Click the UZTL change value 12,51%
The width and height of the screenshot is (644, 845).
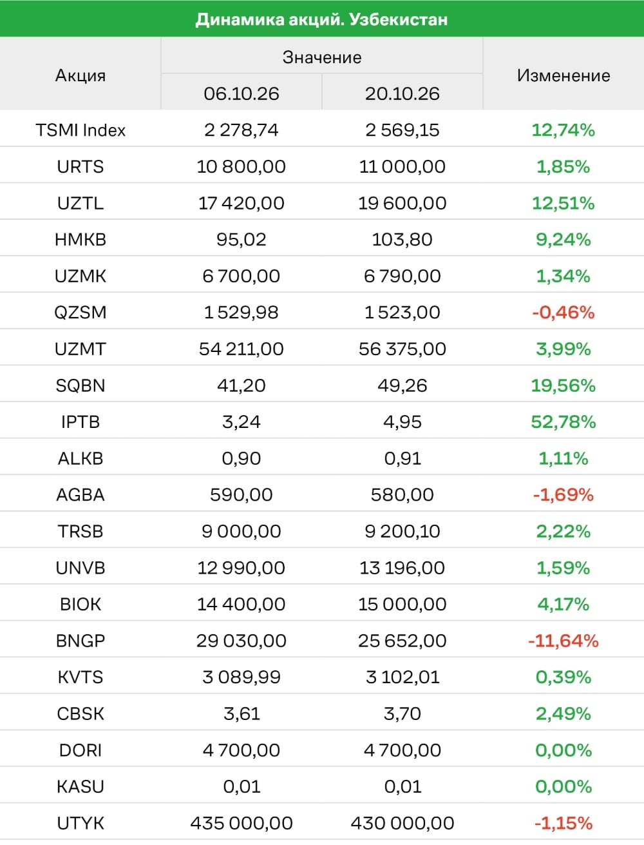coord(563,203)
